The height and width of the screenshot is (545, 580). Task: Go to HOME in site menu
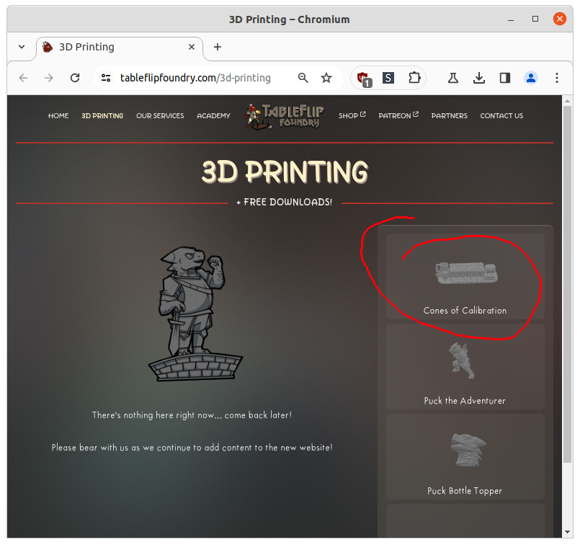(58, 116)
